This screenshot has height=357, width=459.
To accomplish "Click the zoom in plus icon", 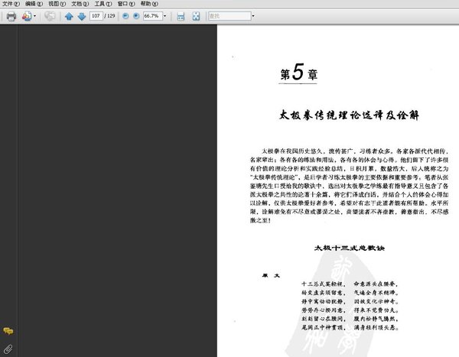I will click(x=136, y=16).
